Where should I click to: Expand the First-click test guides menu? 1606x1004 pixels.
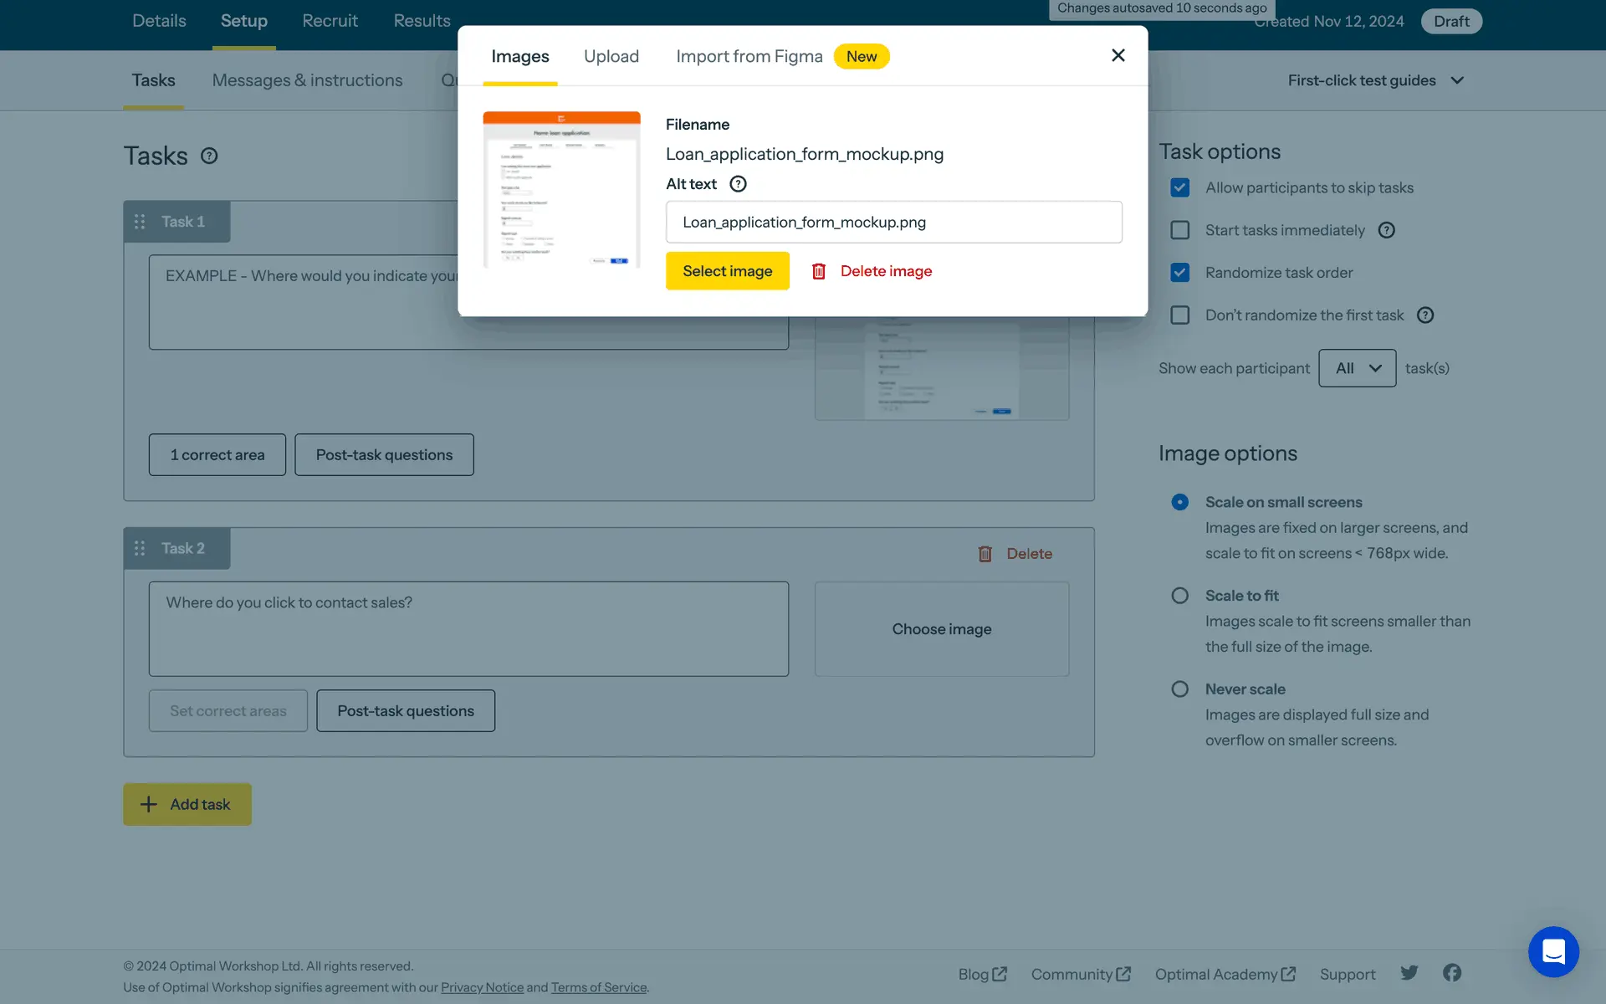1375,80
